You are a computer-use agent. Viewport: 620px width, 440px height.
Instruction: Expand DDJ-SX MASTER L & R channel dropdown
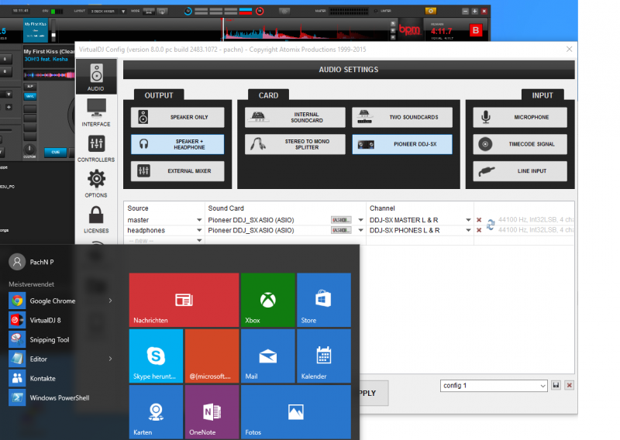point(468,220)
